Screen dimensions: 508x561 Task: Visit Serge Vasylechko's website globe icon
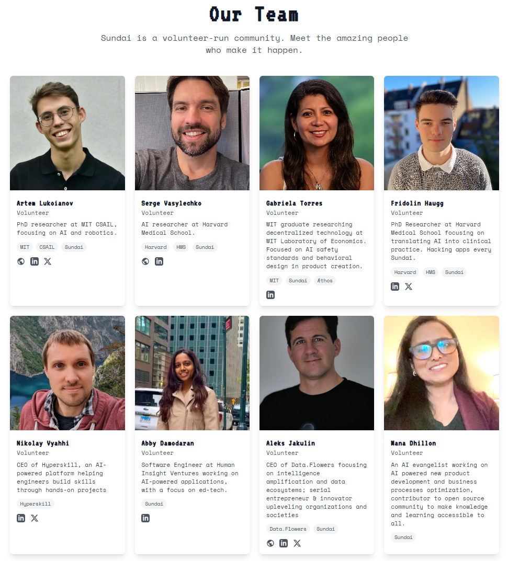[145, 261]
